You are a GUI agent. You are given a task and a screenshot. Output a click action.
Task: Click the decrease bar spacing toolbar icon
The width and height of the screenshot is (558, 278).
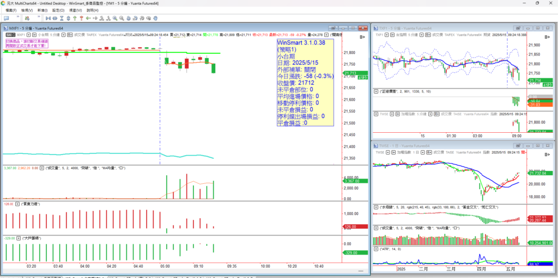coord(48,18)
